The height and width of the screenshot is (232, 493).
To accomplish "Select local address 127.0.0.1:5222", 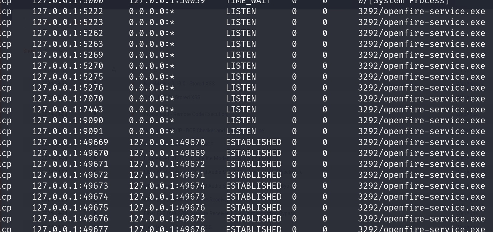I will click(68, 11).
